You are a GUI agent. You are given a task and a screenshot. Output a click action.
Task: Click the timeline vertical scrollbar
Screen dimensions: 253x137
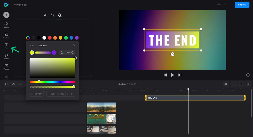[251, 103]
